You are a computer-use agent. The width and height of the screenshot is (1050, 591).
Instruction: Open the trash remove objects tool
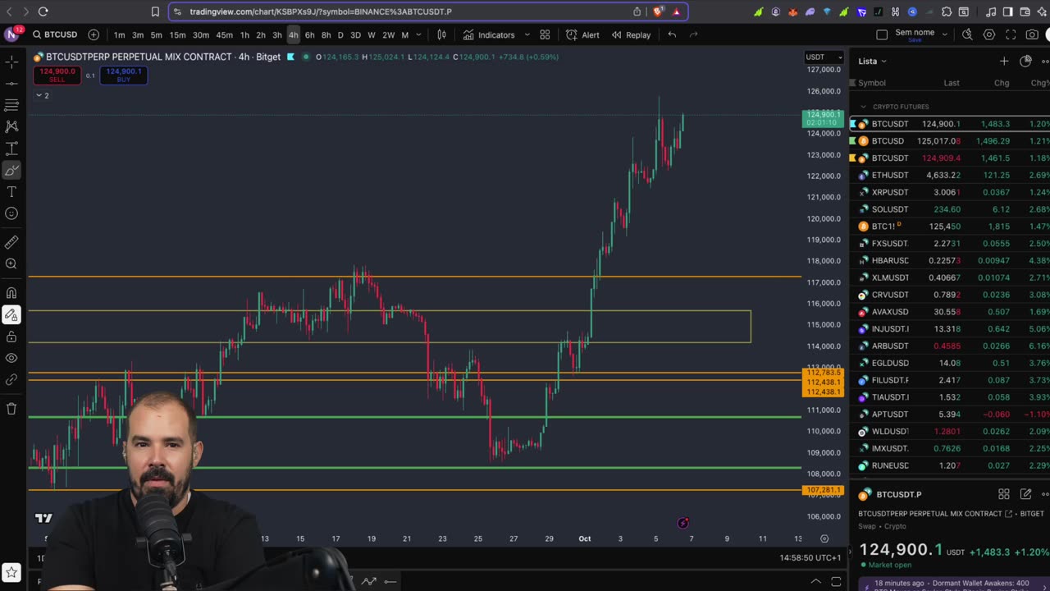[x=11, y=408]
